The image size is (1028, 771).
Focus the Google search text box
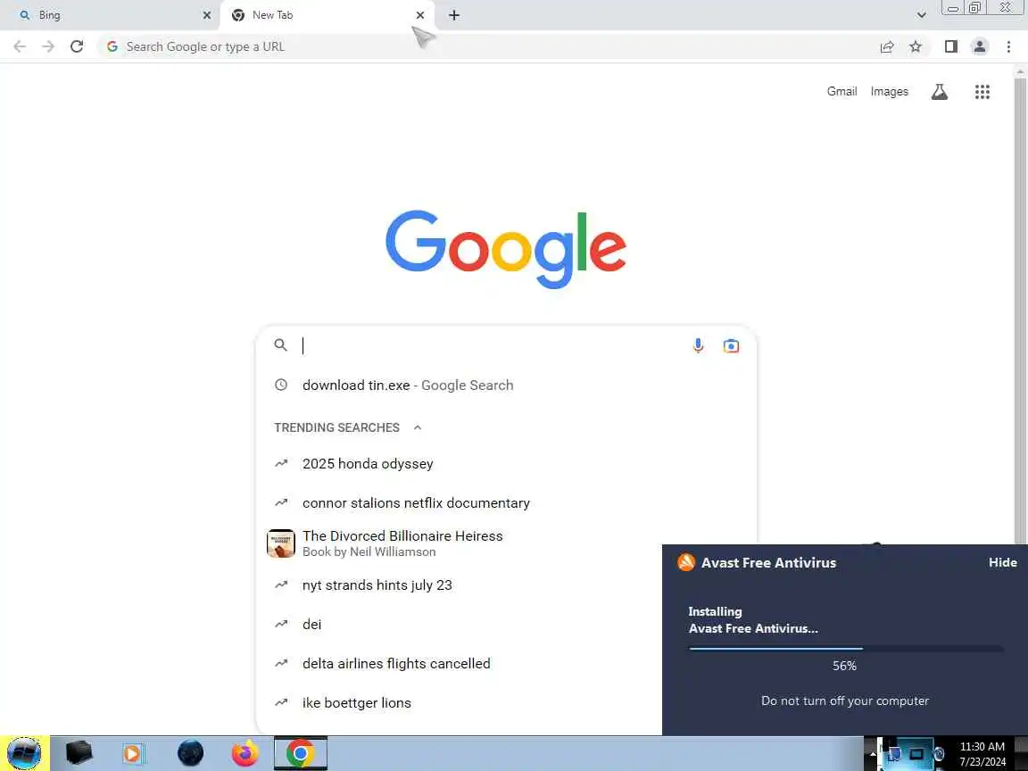(493, 345)
